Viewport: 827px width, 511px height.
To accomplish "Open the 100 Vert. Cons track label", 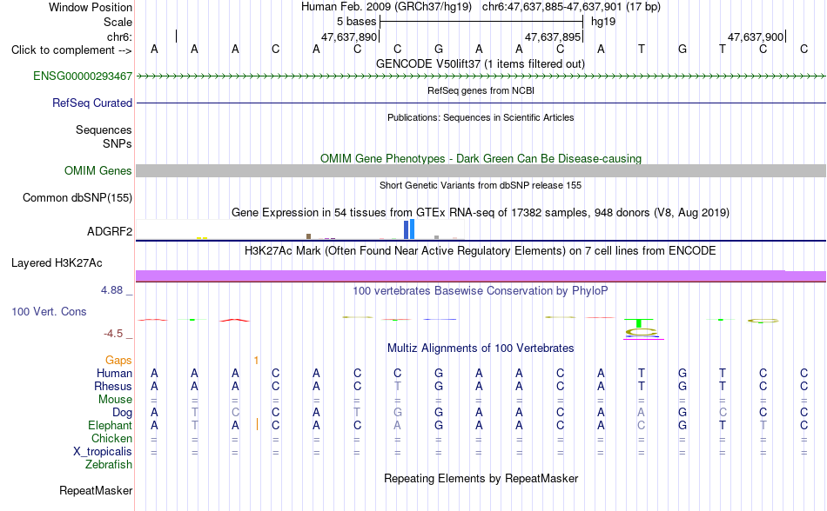I will coord(49,311).
